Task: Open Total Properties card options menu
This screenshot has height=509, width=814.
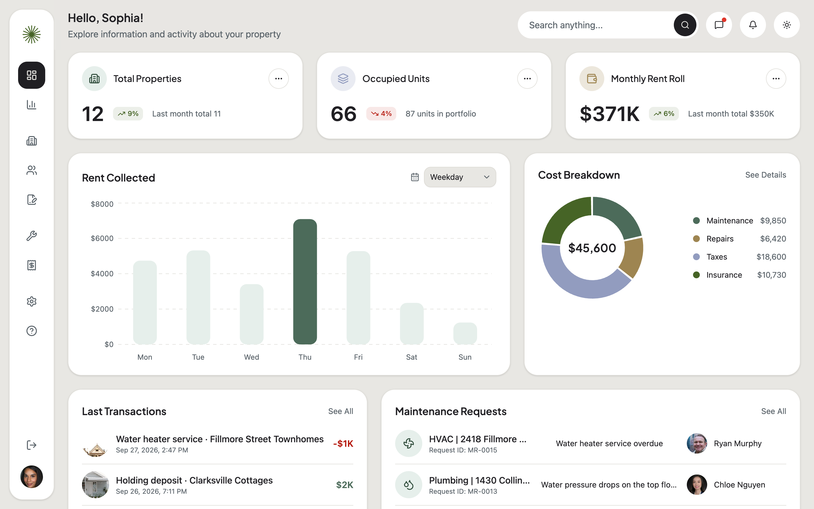Action: [278, 79]
